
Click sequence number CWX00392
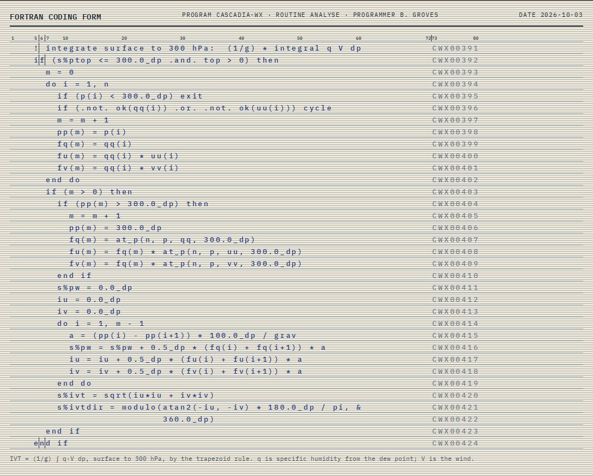pos(455,60)
